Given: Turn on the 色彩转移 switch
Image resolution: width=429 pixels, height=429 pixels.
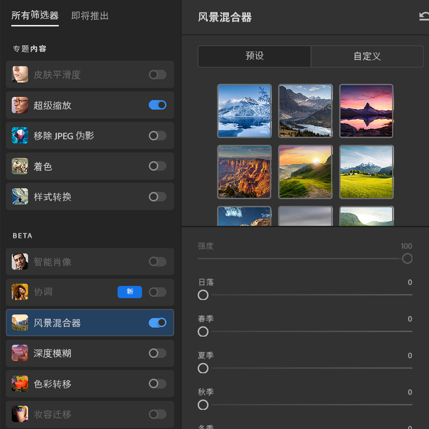Looking at the screenshot, I should 158,383.
